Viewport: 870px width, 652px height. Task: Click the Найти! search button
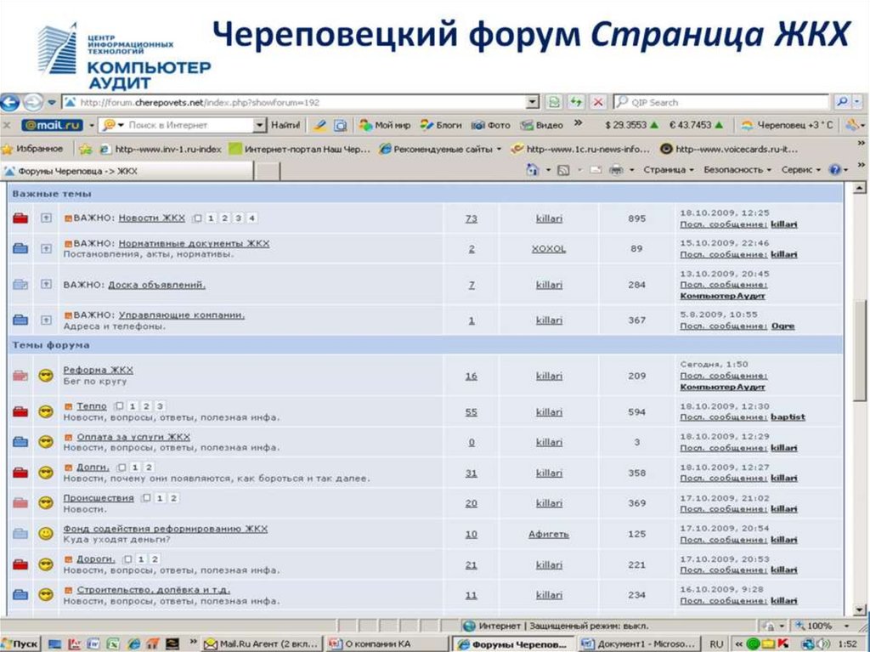(x=285, y=125)
